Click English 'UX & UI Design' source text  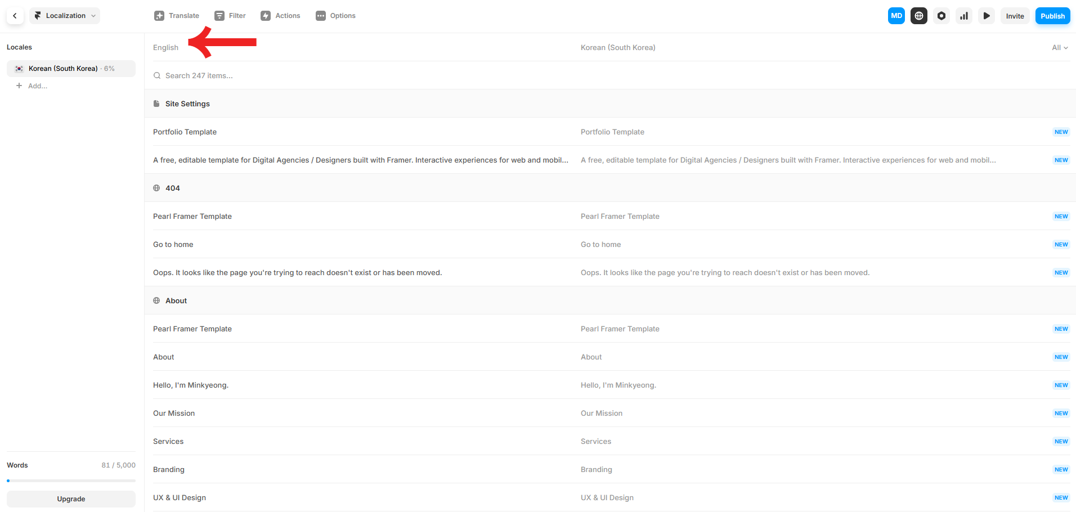click(179, 497)
